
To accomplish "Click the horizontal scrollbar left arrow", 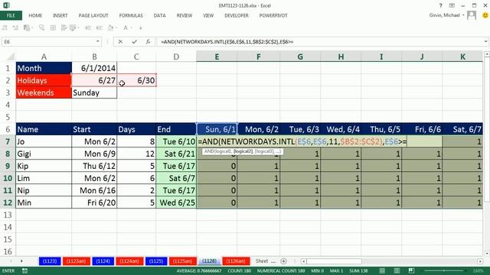I will [303, 261].
